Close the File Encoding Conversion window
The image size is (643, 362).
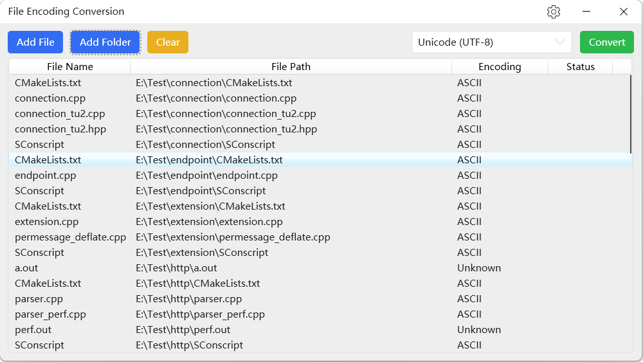pyautogui.click(x=623, y=12)
